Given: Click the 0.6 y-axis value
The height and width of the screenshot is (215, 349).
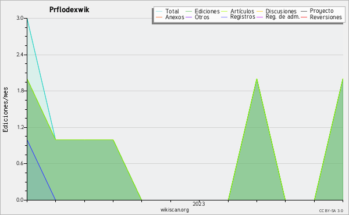Looking at the screenshot, I should [x=20, y=163].
